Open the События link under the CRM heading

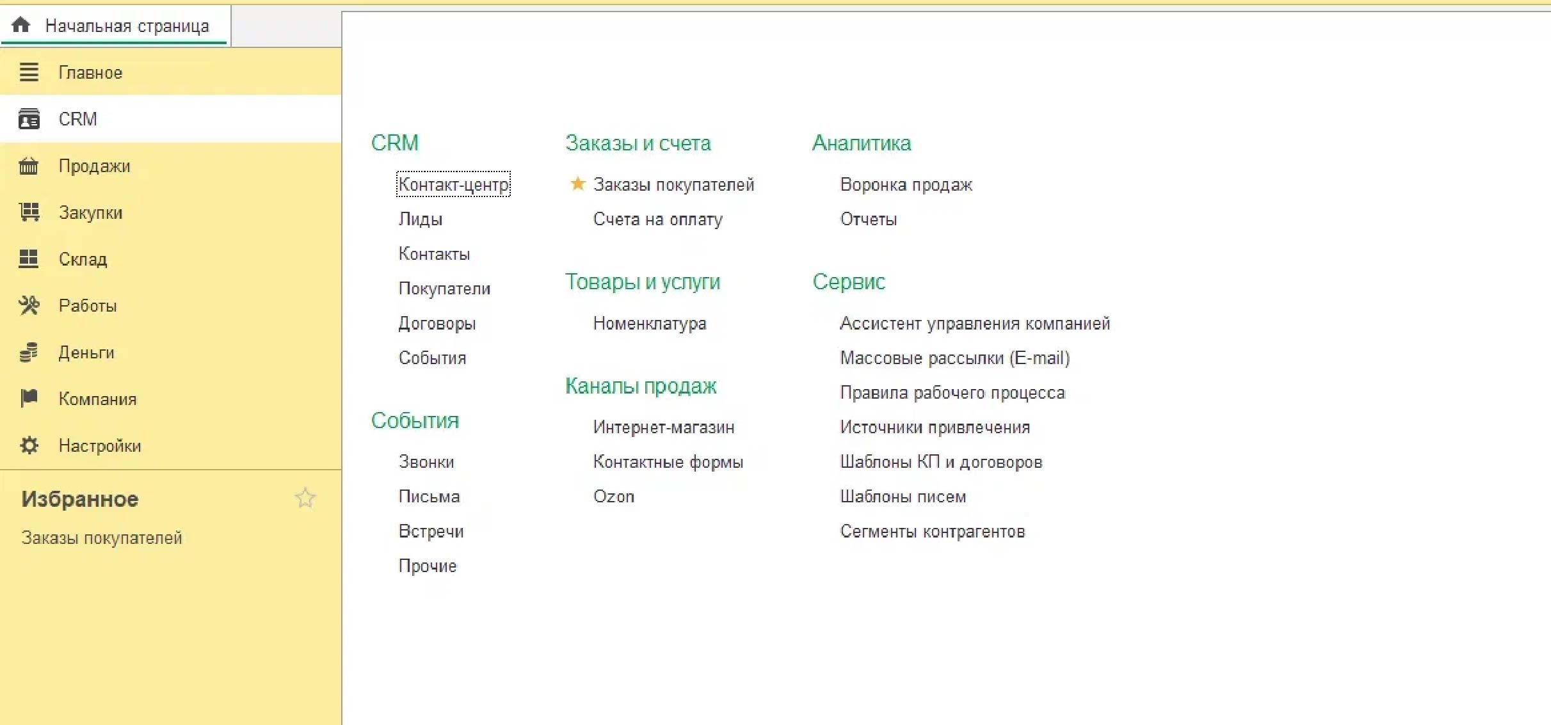(432, 358)
